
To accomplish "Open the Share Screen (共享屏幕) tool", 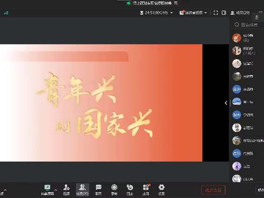I will point(48,190).
